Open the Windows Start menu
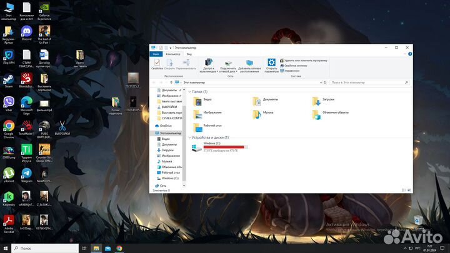The image size is (450, 253). (x=6, y=248)
